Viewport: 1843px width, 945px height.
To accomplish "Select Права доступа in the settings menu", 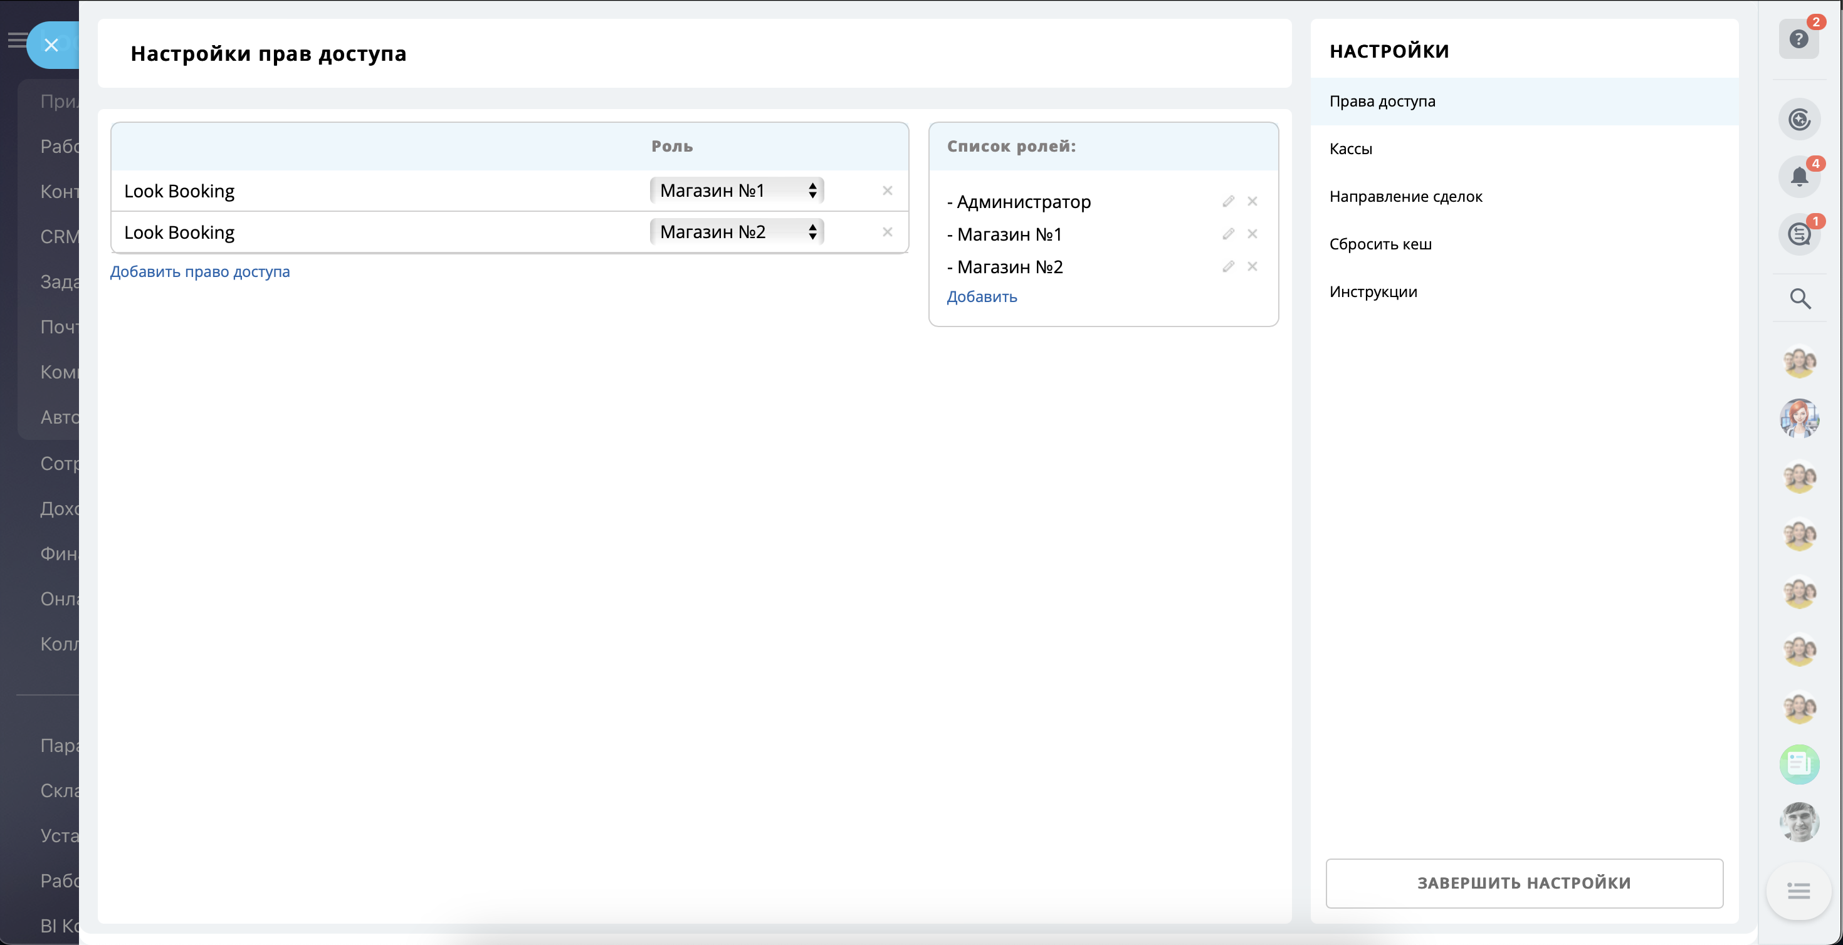I will point(1382,102).
